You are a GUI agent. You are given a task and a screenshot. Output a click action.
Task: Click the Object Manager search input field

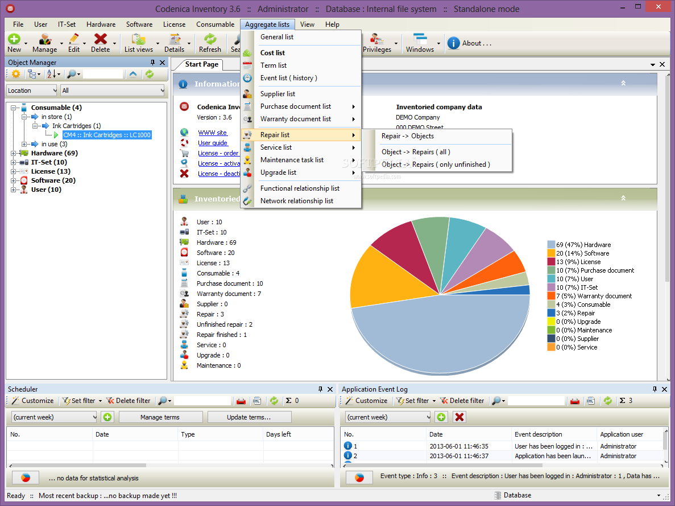click(103, 74)
